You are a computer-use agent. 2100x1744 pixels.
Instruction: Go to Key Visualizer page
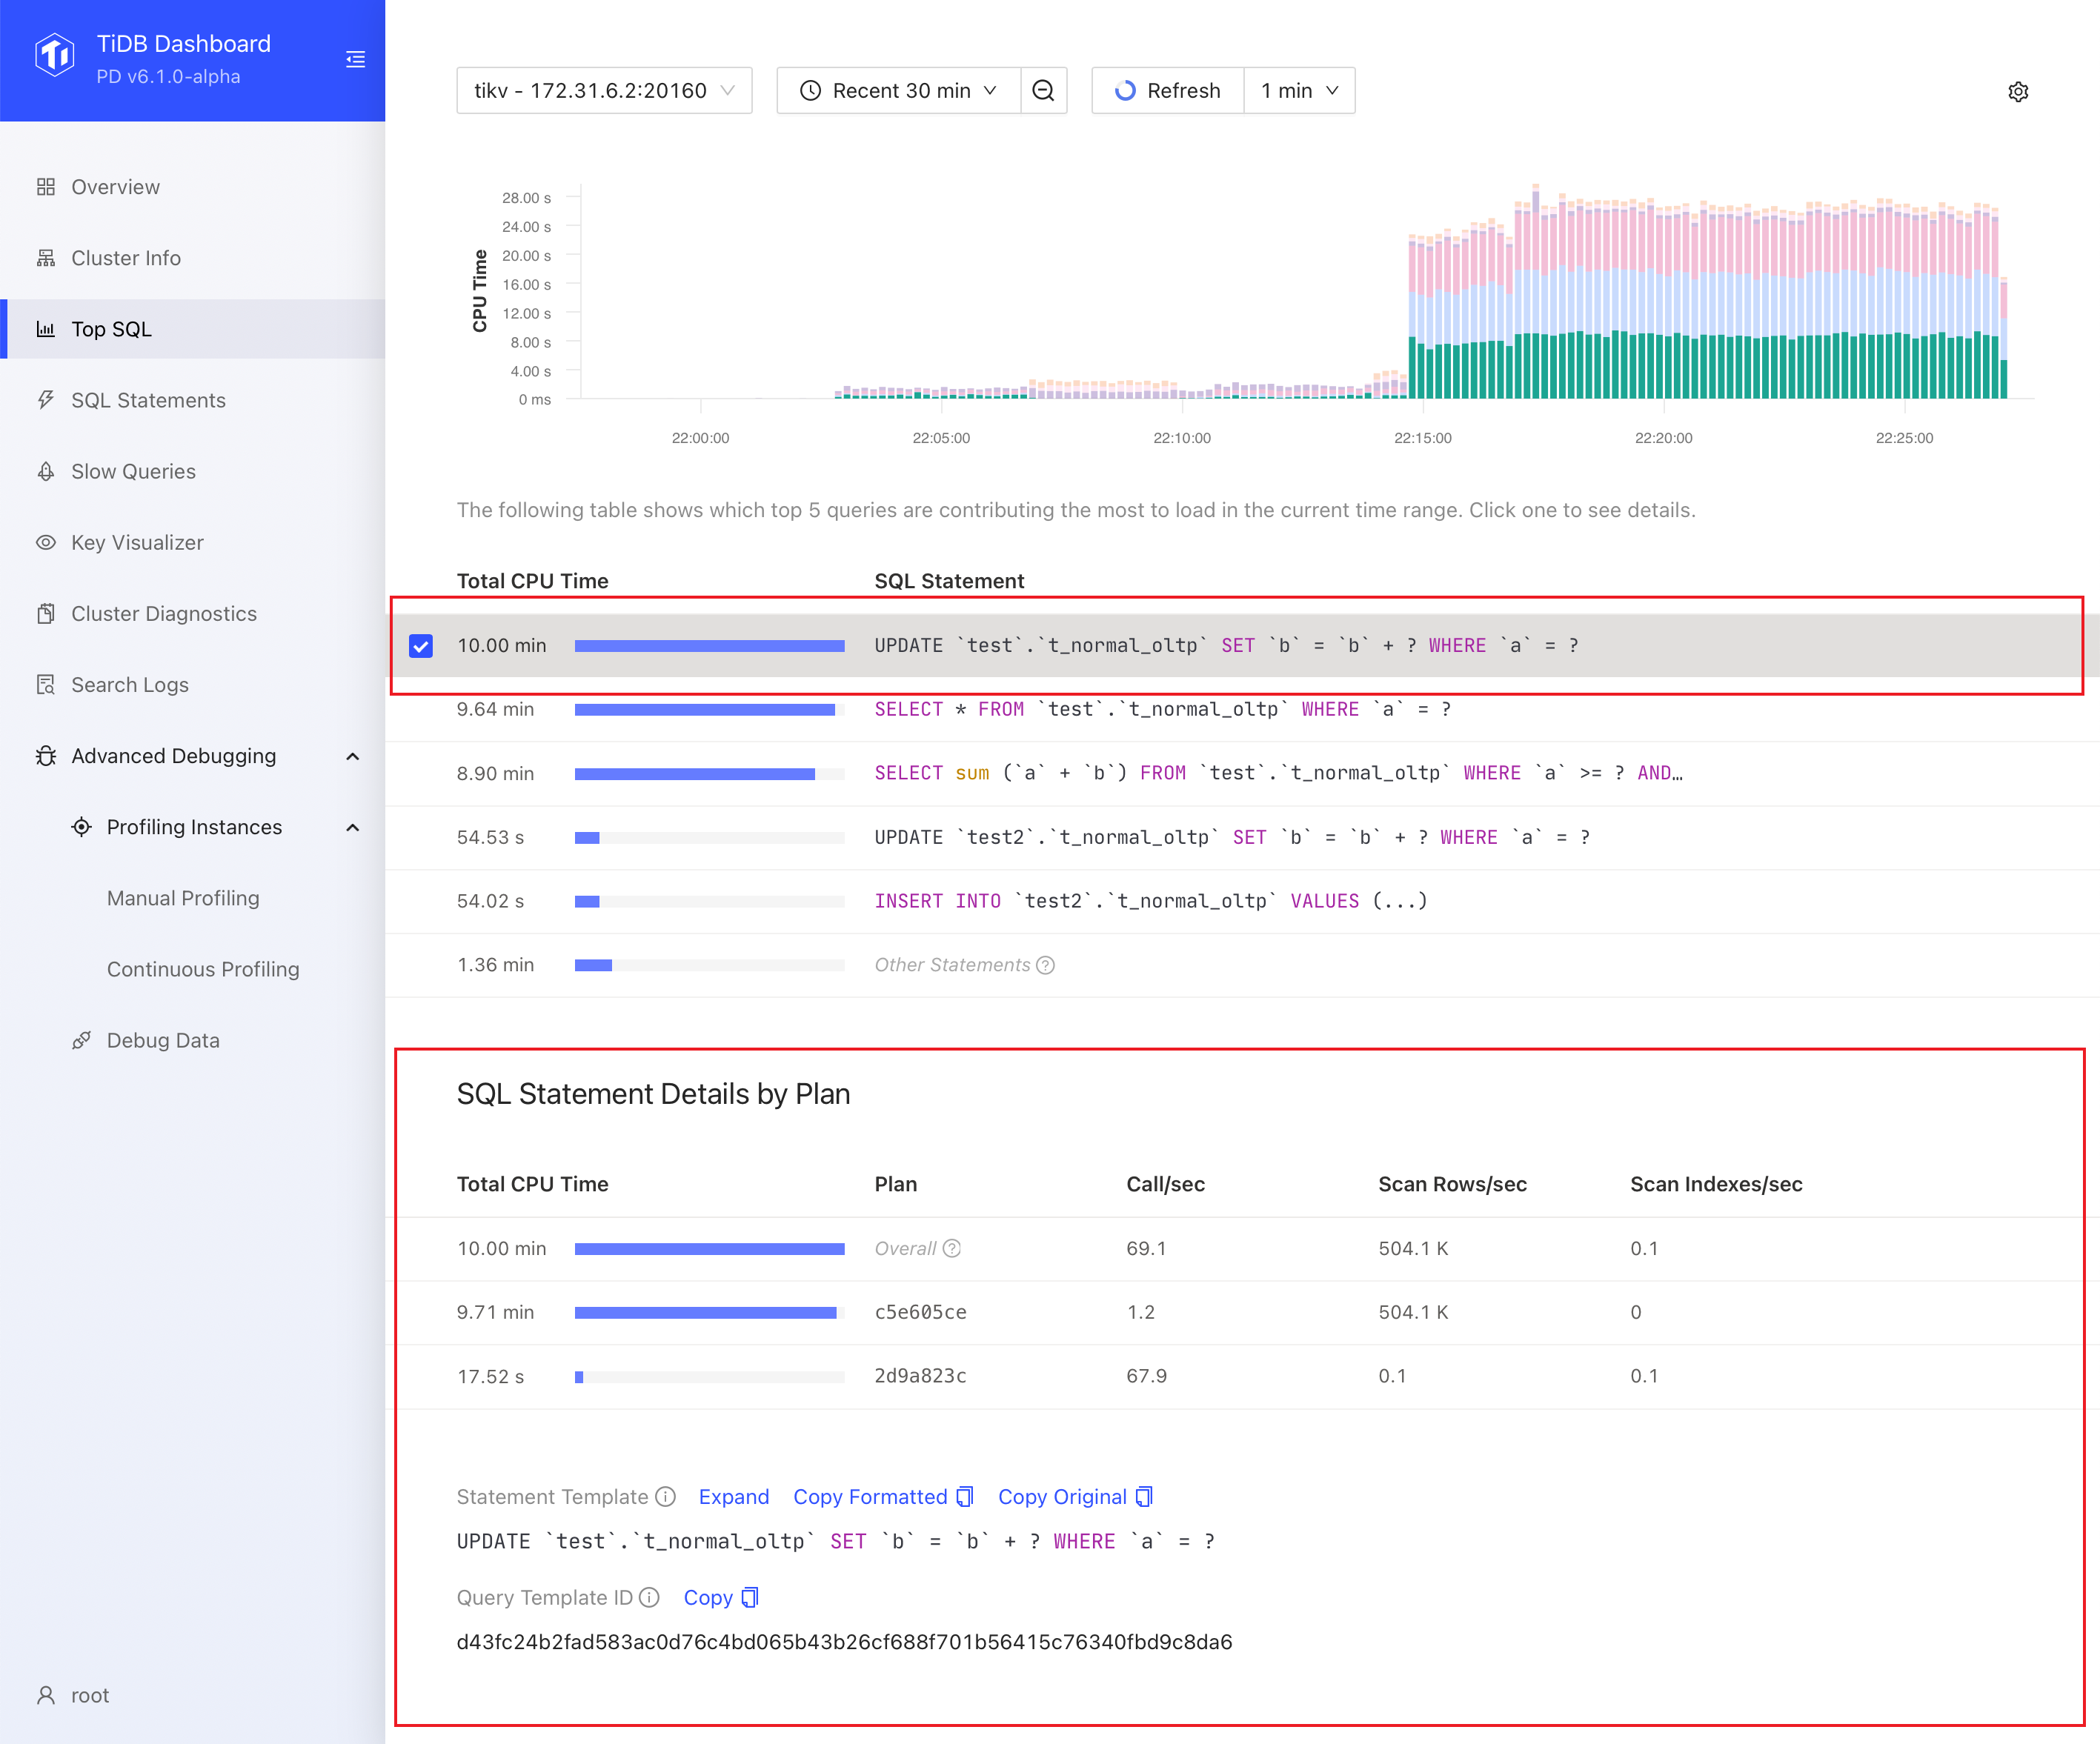pos(137,542)
